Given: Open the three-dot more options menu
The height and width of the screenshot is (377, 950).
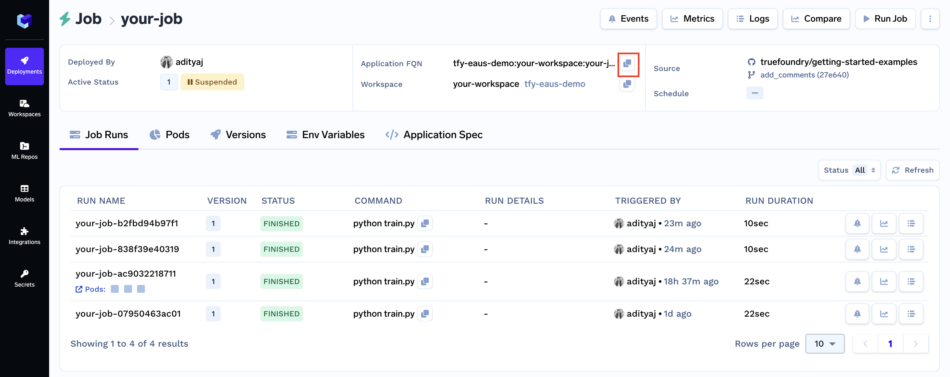Looking at the screenshot, I should [930, 19].
